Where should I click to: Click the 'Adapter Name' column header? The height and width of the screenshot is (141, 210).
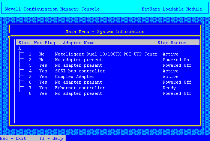(x=79, y=43)
